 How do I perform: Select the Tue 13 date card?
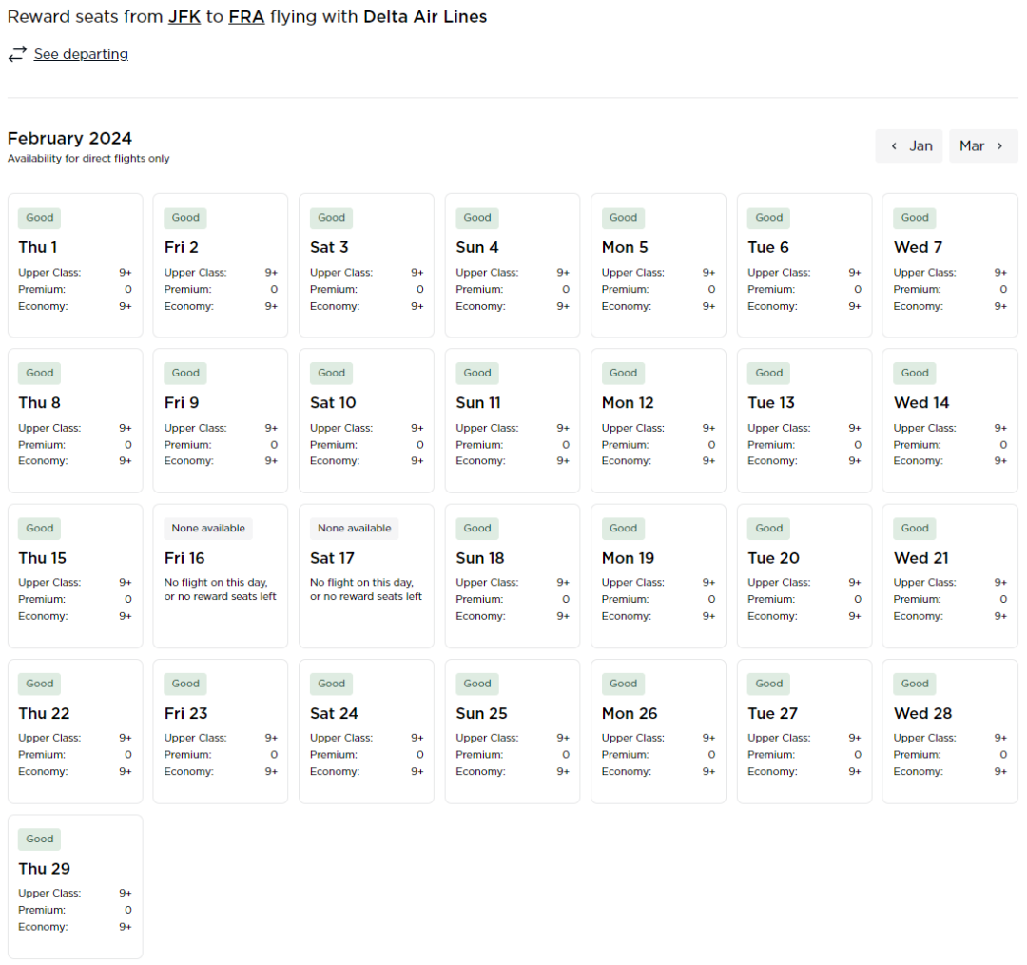(x=804, y=420)
